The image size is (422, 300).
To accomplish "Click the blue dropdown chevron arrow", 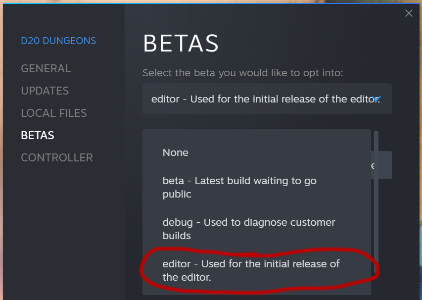I will (x=376, y=99).
